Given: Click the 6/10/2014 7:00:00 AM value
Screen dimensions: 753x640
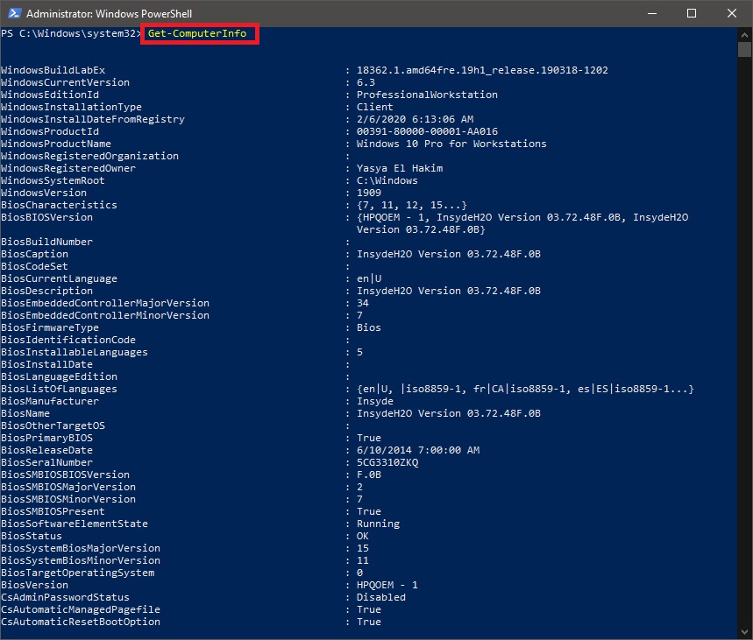Looking at the screenshot, I should coord(418,451).
